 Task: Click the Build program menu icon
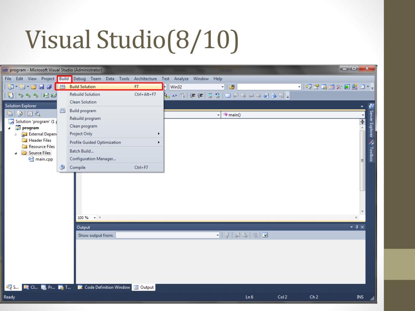[62, 111]
